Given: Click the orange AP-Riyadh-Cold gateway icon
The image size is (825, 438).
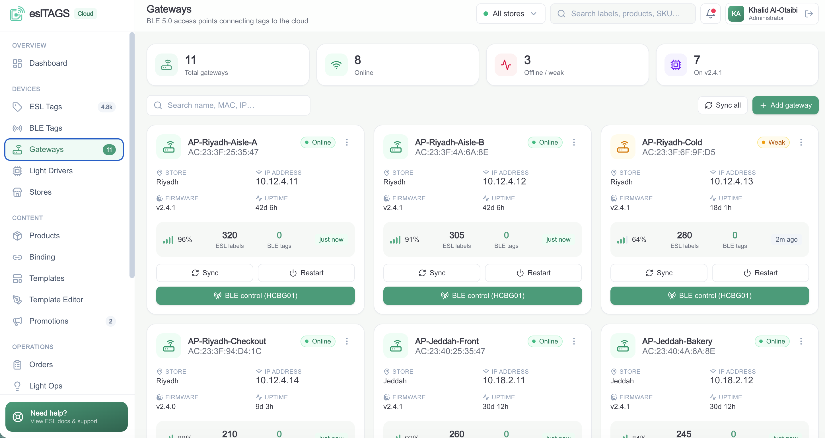Looking at the screenshot, I should (623, 147).
